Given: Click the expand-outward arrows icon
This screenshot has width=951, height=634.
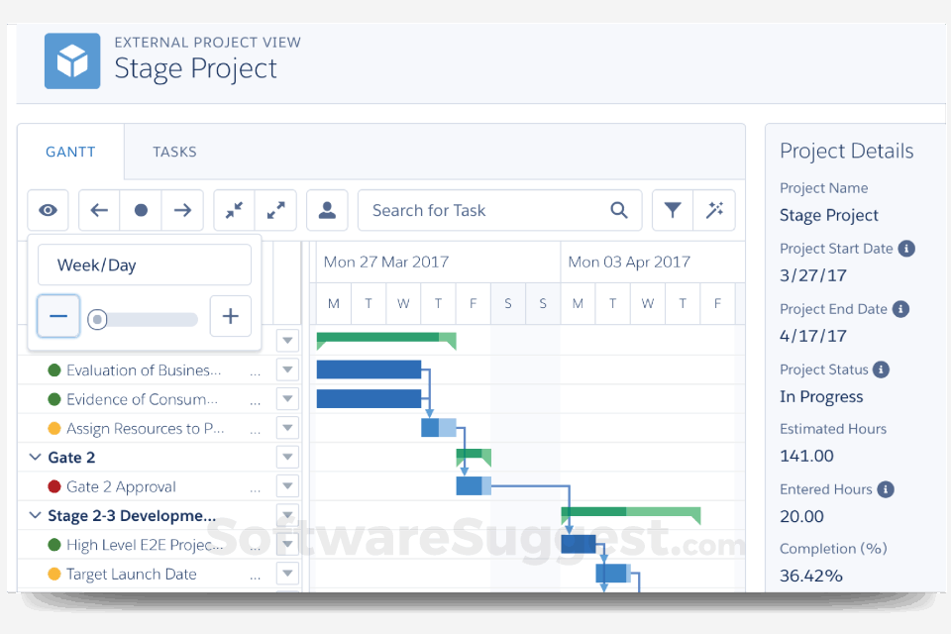Looking at the screenshot, I should (x=275, y=210).
